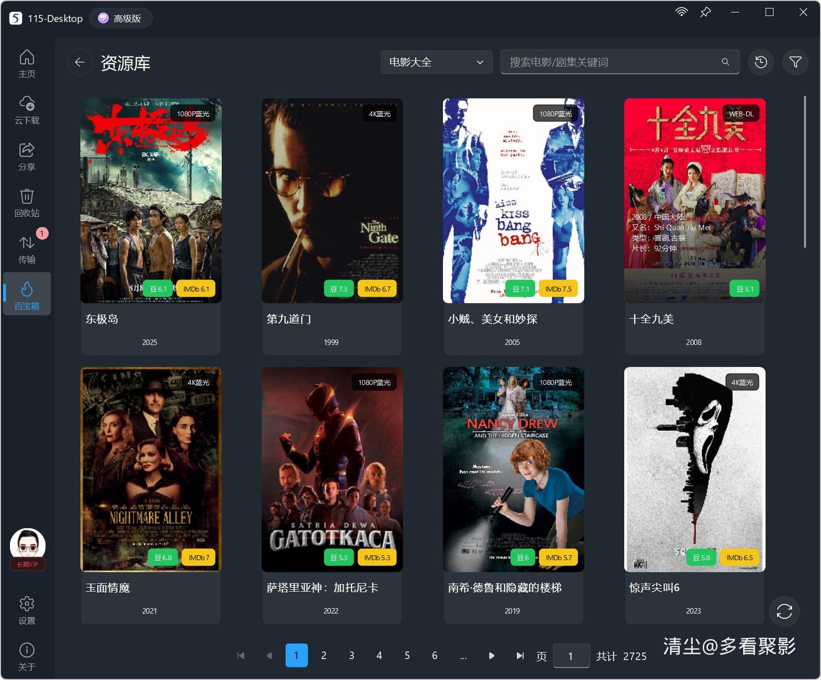Jump to the first page
Image resolution: width=821 pixels, height=680 pixels.
[241, 656]
